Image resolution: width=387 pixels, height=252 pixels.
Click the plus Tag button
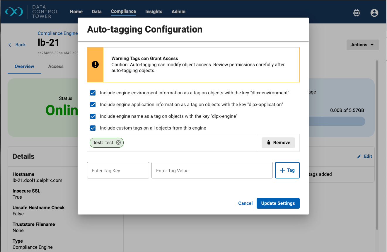click(x=287, y=170)
